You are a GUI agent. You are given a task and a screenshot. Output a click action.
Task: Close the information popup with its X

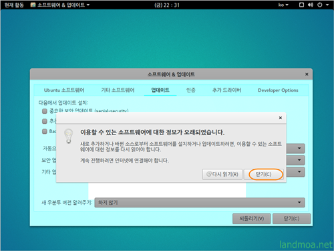tap(281, 118)
